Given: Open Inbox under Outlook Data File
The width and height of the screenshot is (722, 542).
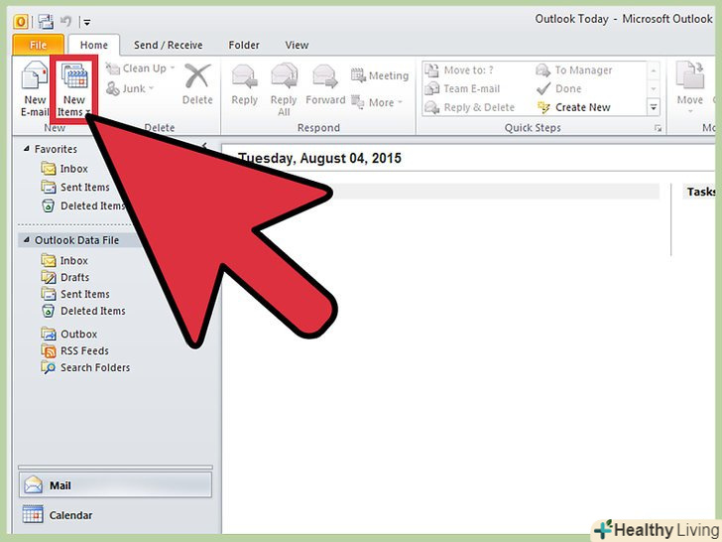Looking at the screenshot, I should coord(64,260).
